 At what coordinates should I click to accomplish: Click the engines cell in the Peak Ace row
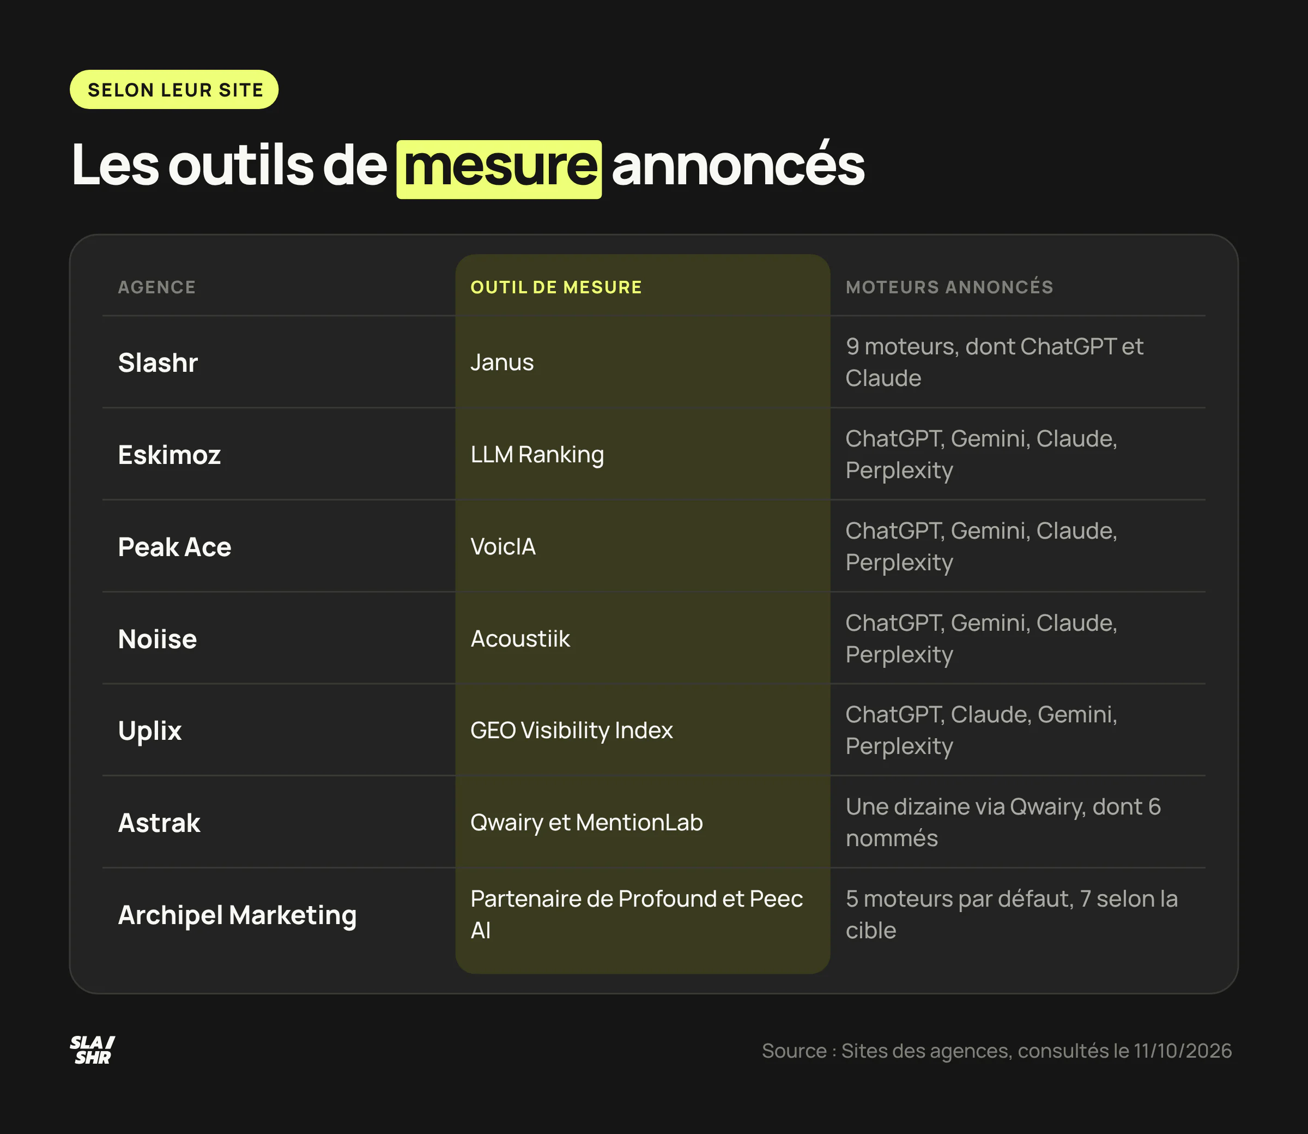pos(981,546)
